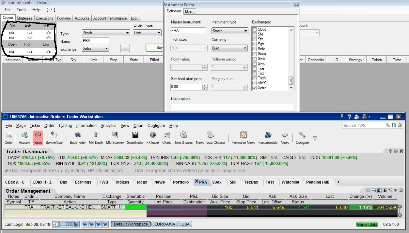Check the Sfe exchange checkbox

[255, 34]
